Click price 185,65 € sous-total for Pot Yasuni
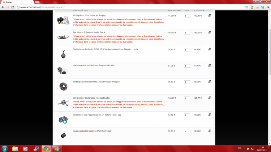Screen dimensions: 271x152 click(198, 32)
